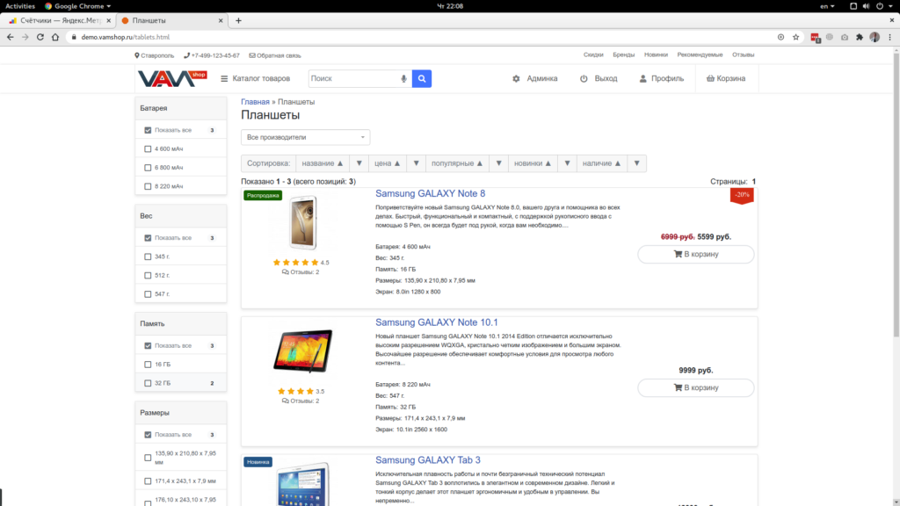The width and height of the screenshot is (900, 506).
Task: Check the 512 г. weight filter
Action: [x=148, y=275]
